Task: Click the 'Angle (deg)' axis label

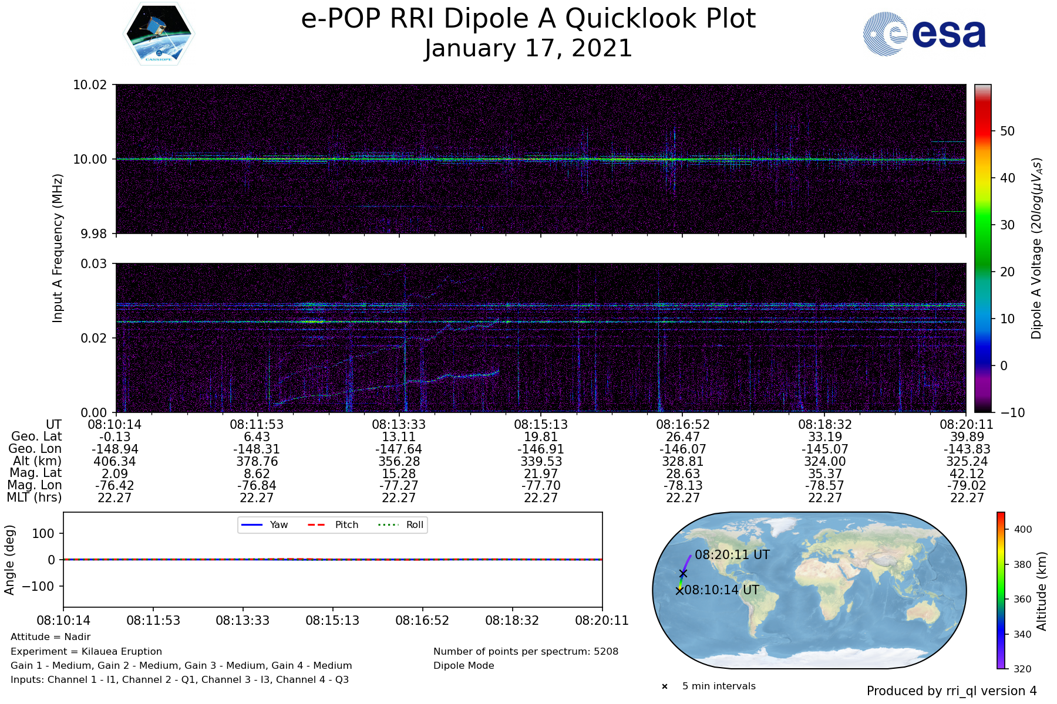Action: tap(9, 560)
